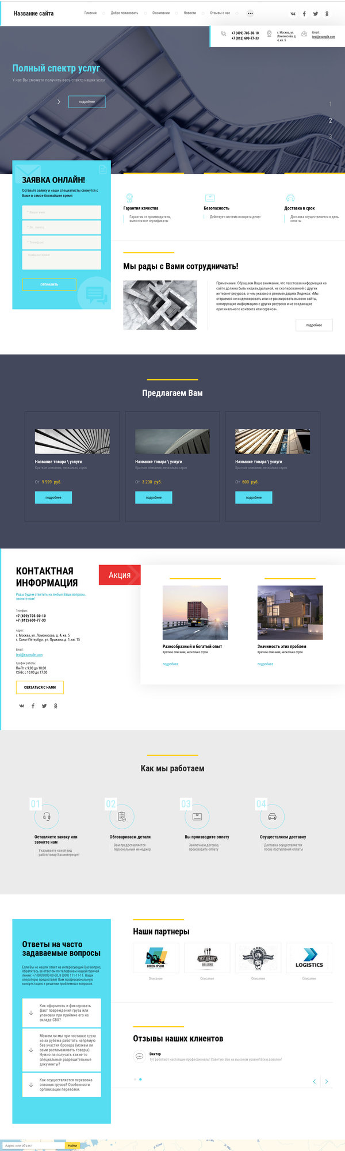
Task: Click the envelope icon beside Email label
Action: coord(304,34)
